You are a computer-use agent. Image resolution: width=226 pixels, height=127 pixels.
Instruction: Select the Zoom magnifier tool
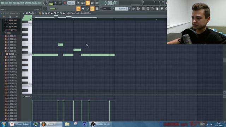tap(61, 13)
